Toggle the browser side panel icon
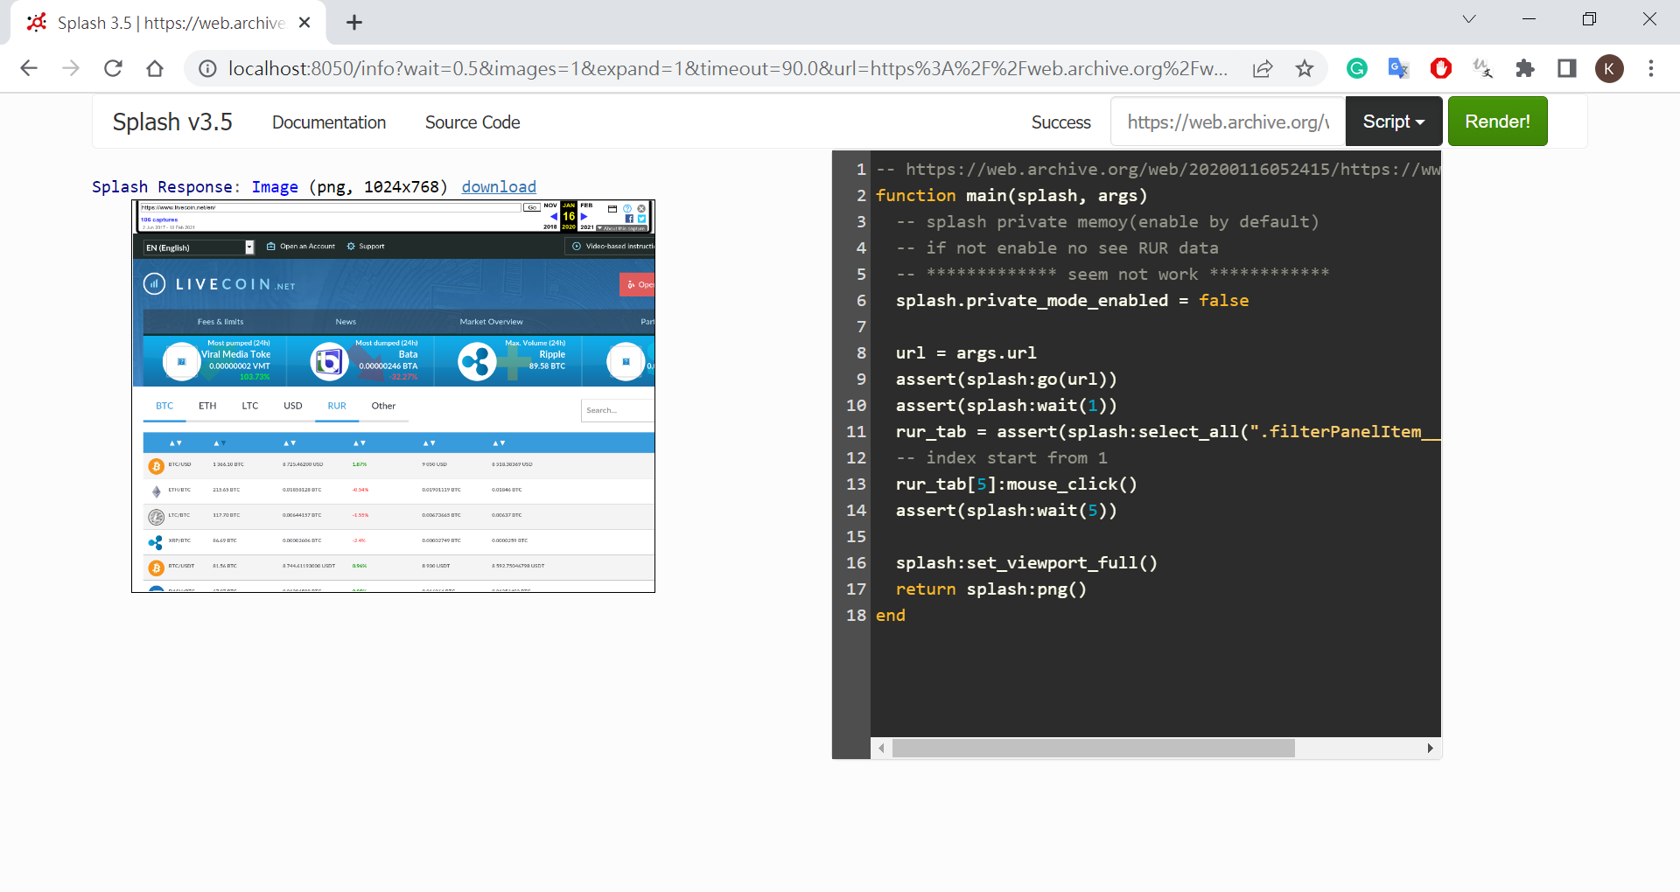 click(x=1567, y=68)
